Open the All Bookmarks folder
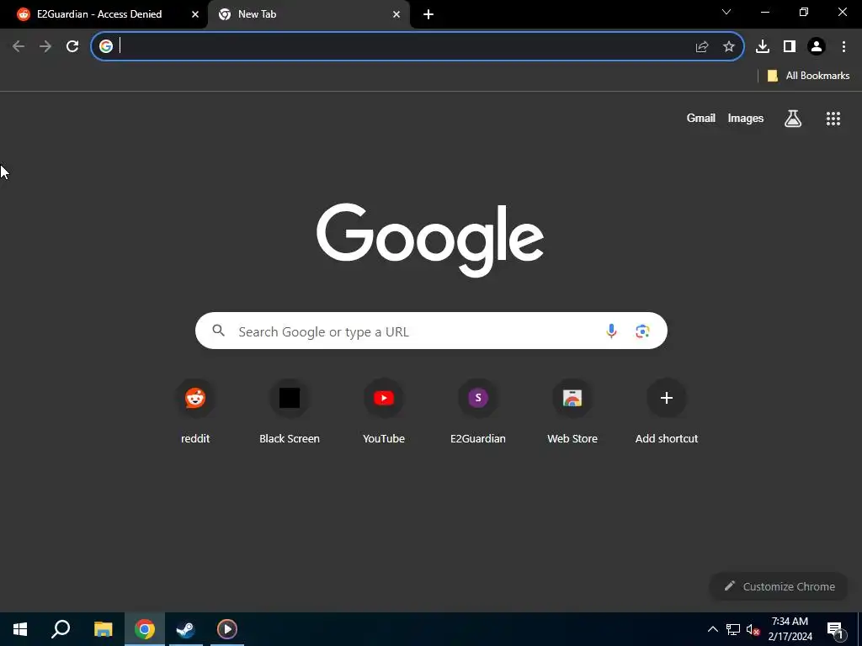The image size is (862, 646). click(x=808, y=76)
